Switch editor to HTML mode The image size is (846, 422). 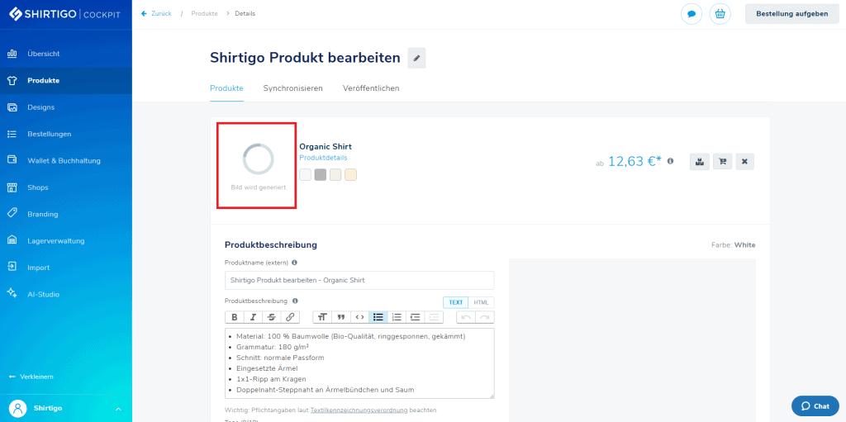click(x=481, y=302)
